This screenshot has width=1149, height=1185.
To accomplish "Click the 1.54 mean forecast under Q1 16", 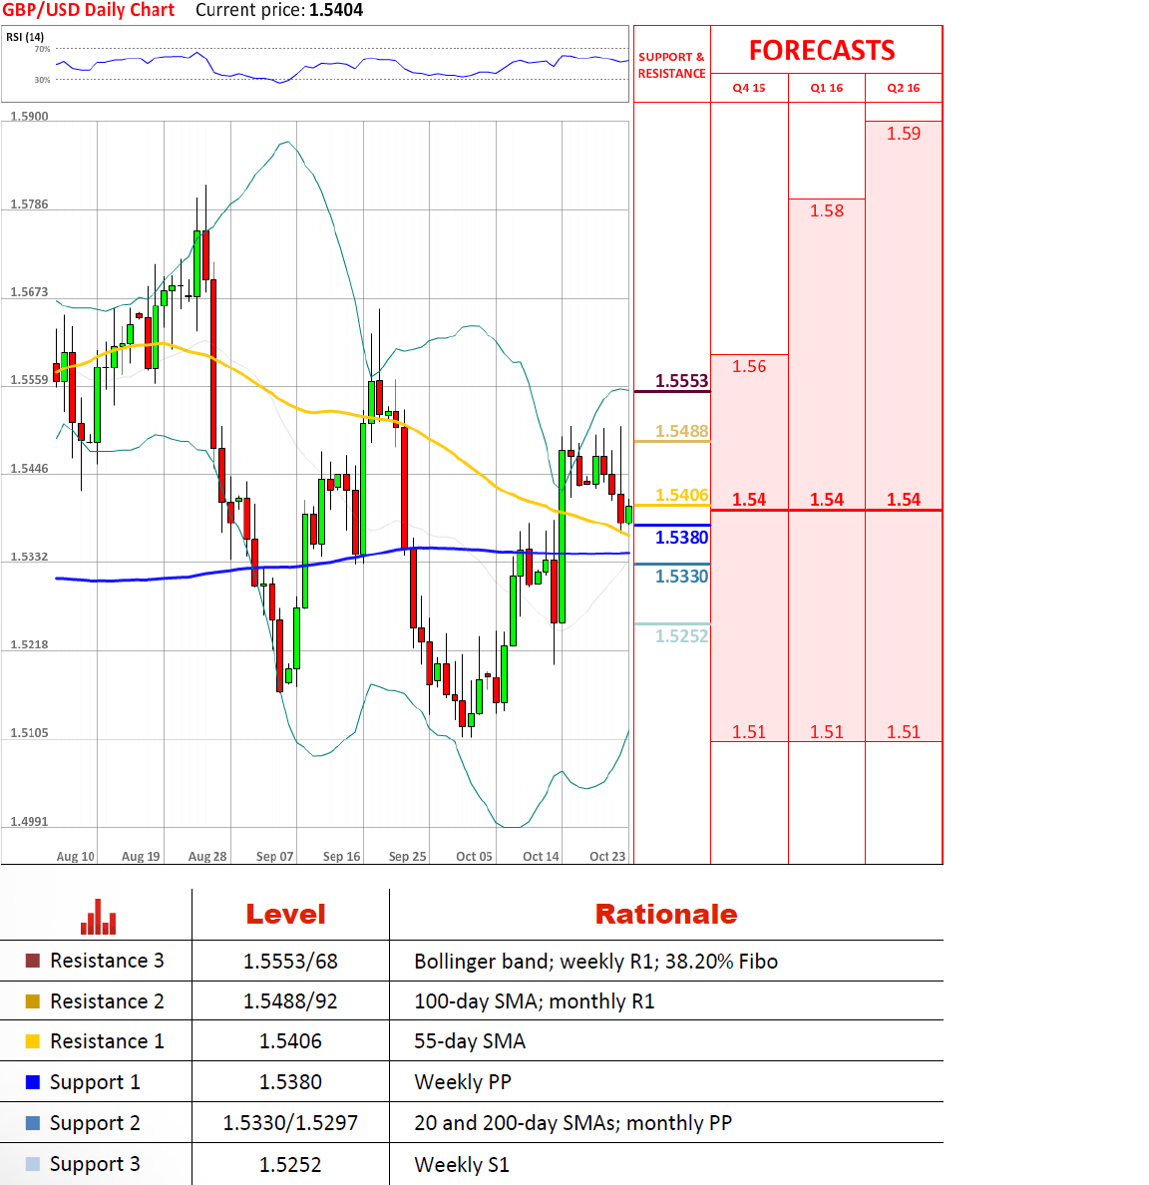I will (826, 500).
